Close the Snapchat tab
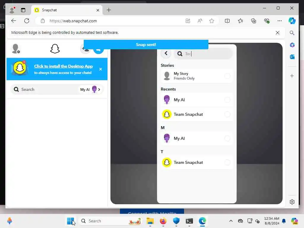 98,10
